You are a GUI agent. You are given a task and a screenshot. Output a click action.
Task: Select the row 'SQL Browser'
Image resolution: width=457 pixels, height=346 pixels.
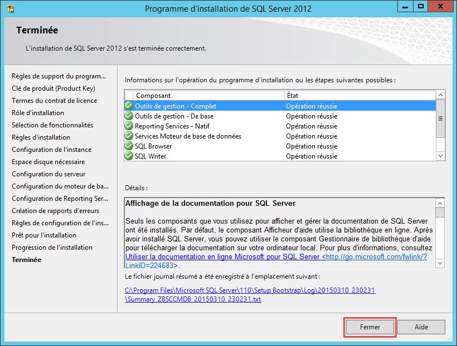280,146
